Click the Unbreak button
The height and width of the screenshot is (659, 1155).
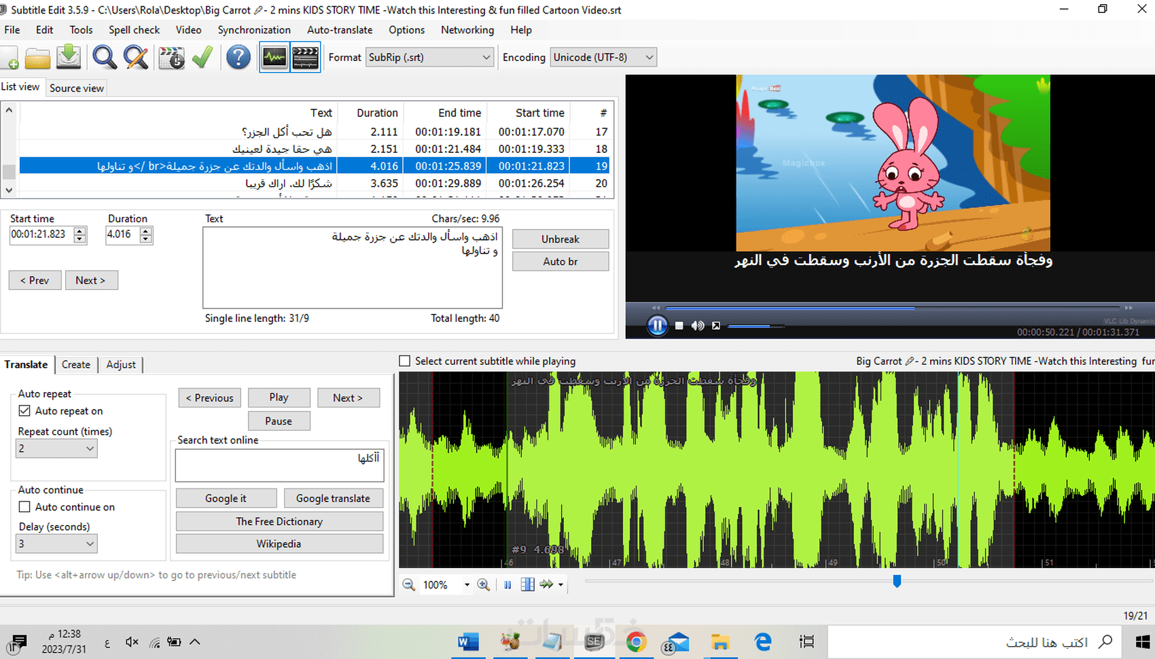pyautogui.click(x=561, y=239)
